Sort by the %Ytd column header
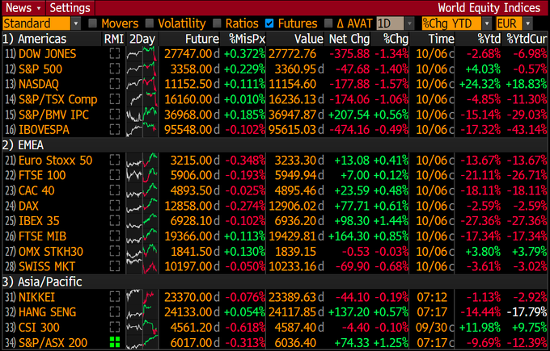The height and width of the screenshot is (351, 550). pos(489,39)
